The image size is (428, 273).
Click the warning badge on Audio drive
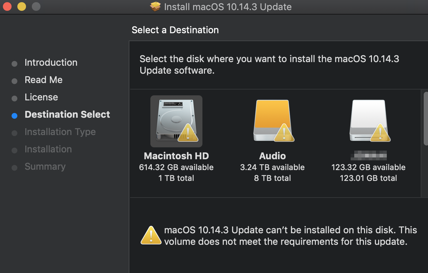click(x=284, y=133)
